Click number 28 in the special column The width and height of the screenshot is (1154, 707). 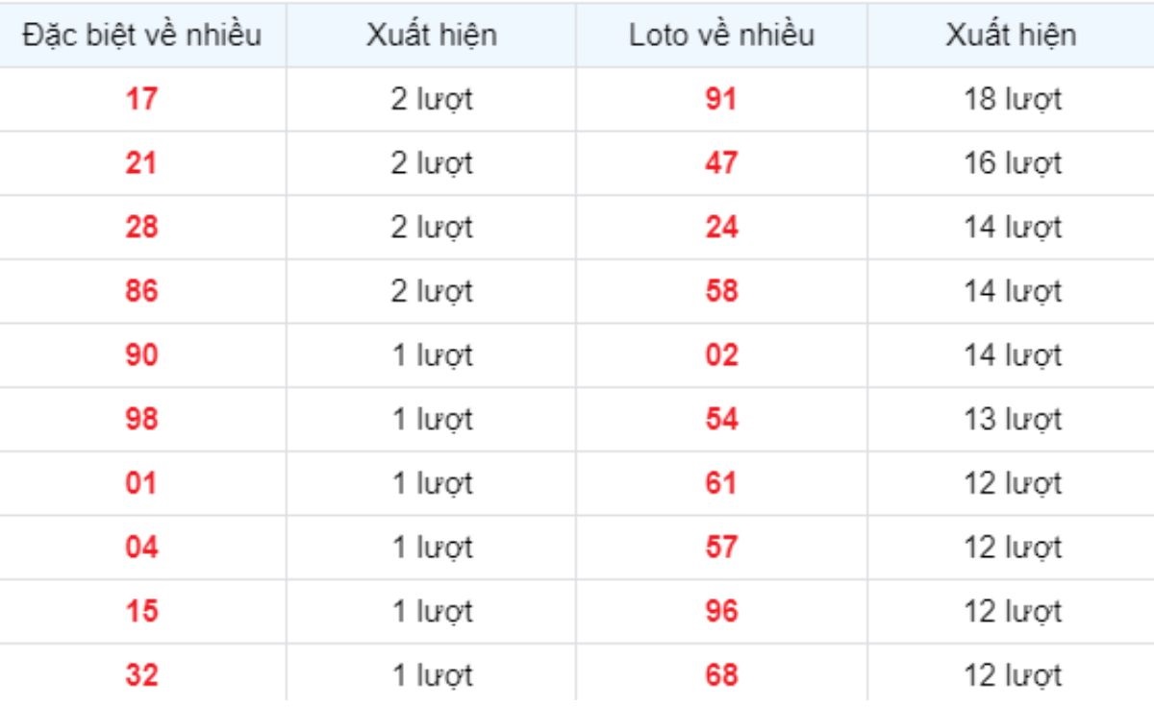(x=141, y=228)
